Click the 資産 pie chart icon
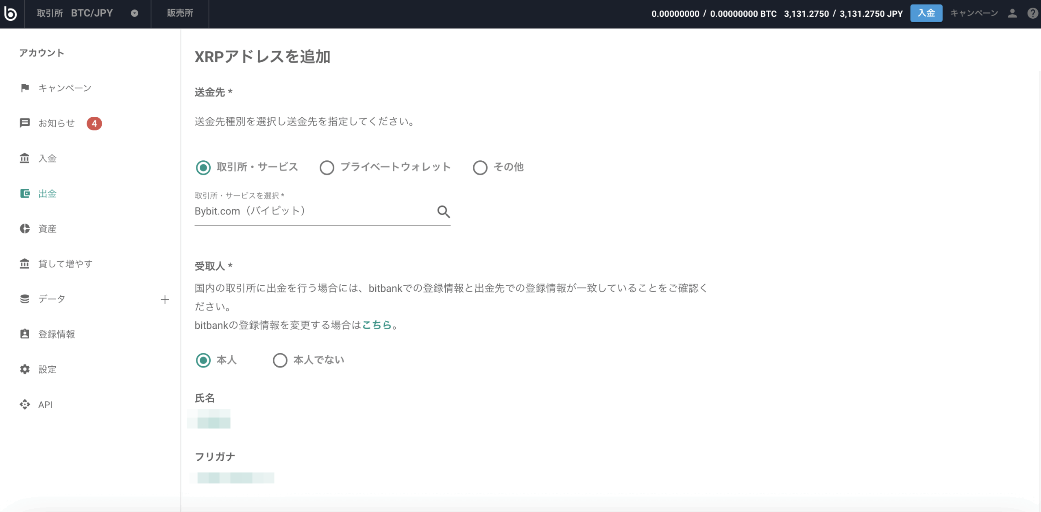Screen dimensions: 1041x512 pyautogui.click(x=25, y=229)
